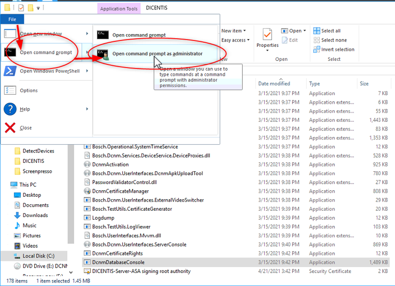Click Select all in the ribbon
The width and height of the screenshot is (395, 286).
tap(327, 31)
